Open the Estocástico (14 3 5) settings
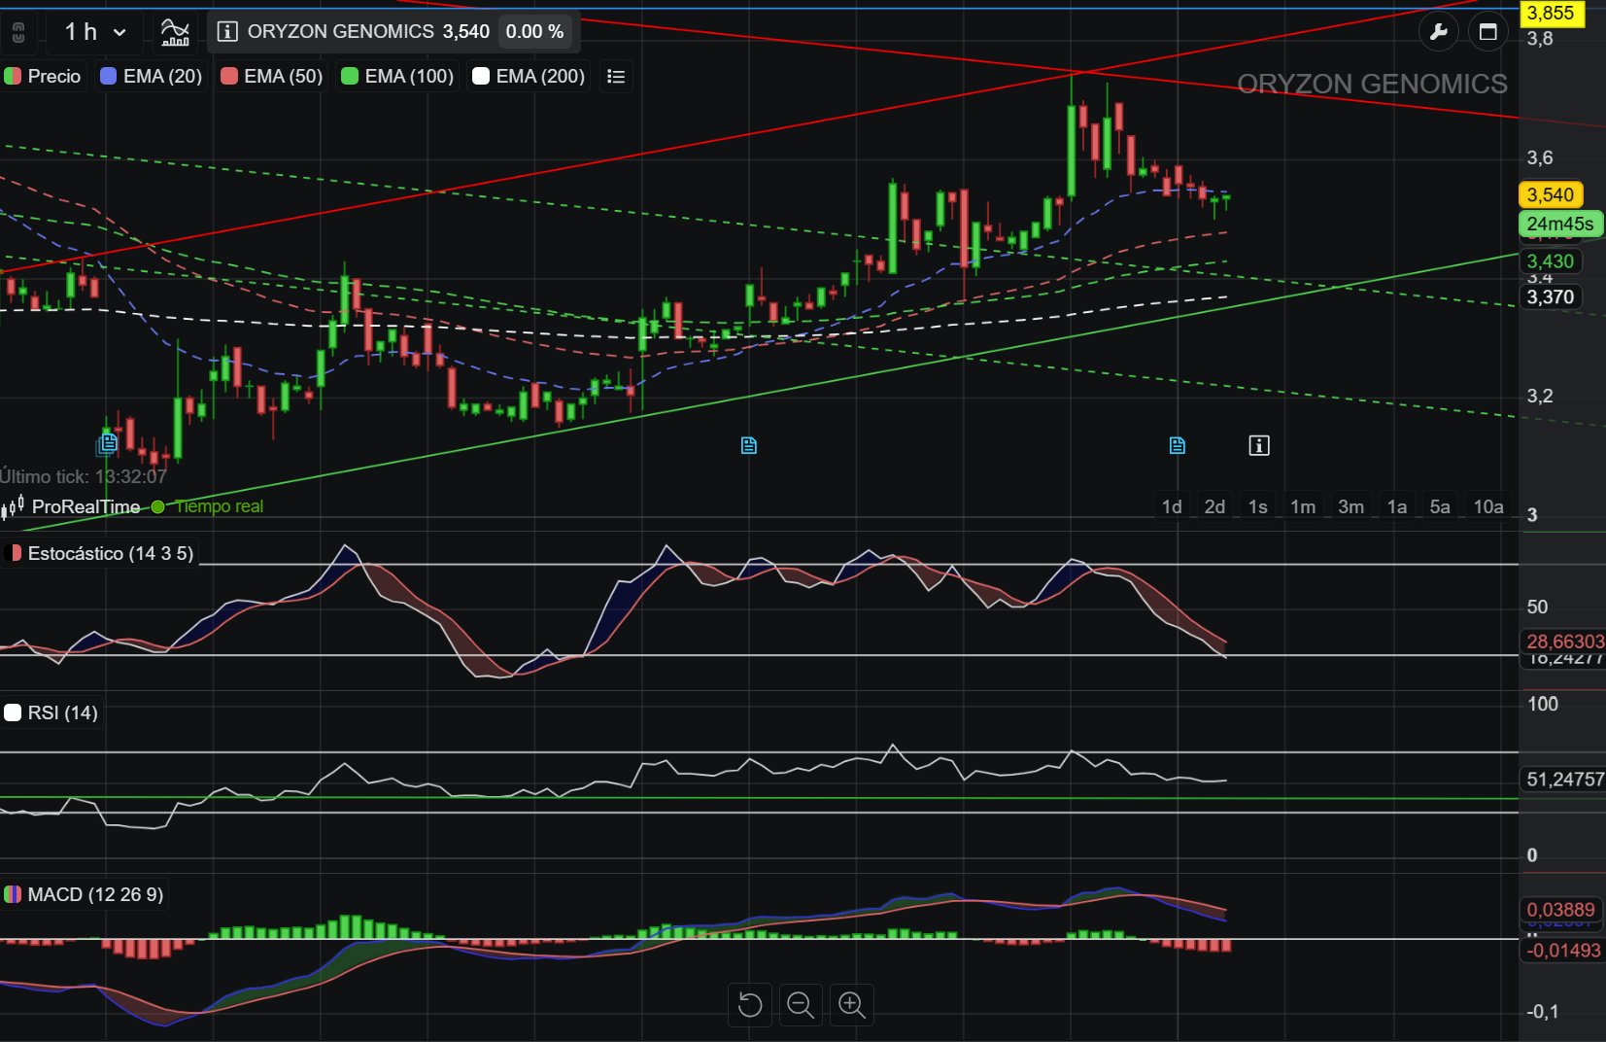The height and width of the screenshot is (1042, 1606). (100, 553)
